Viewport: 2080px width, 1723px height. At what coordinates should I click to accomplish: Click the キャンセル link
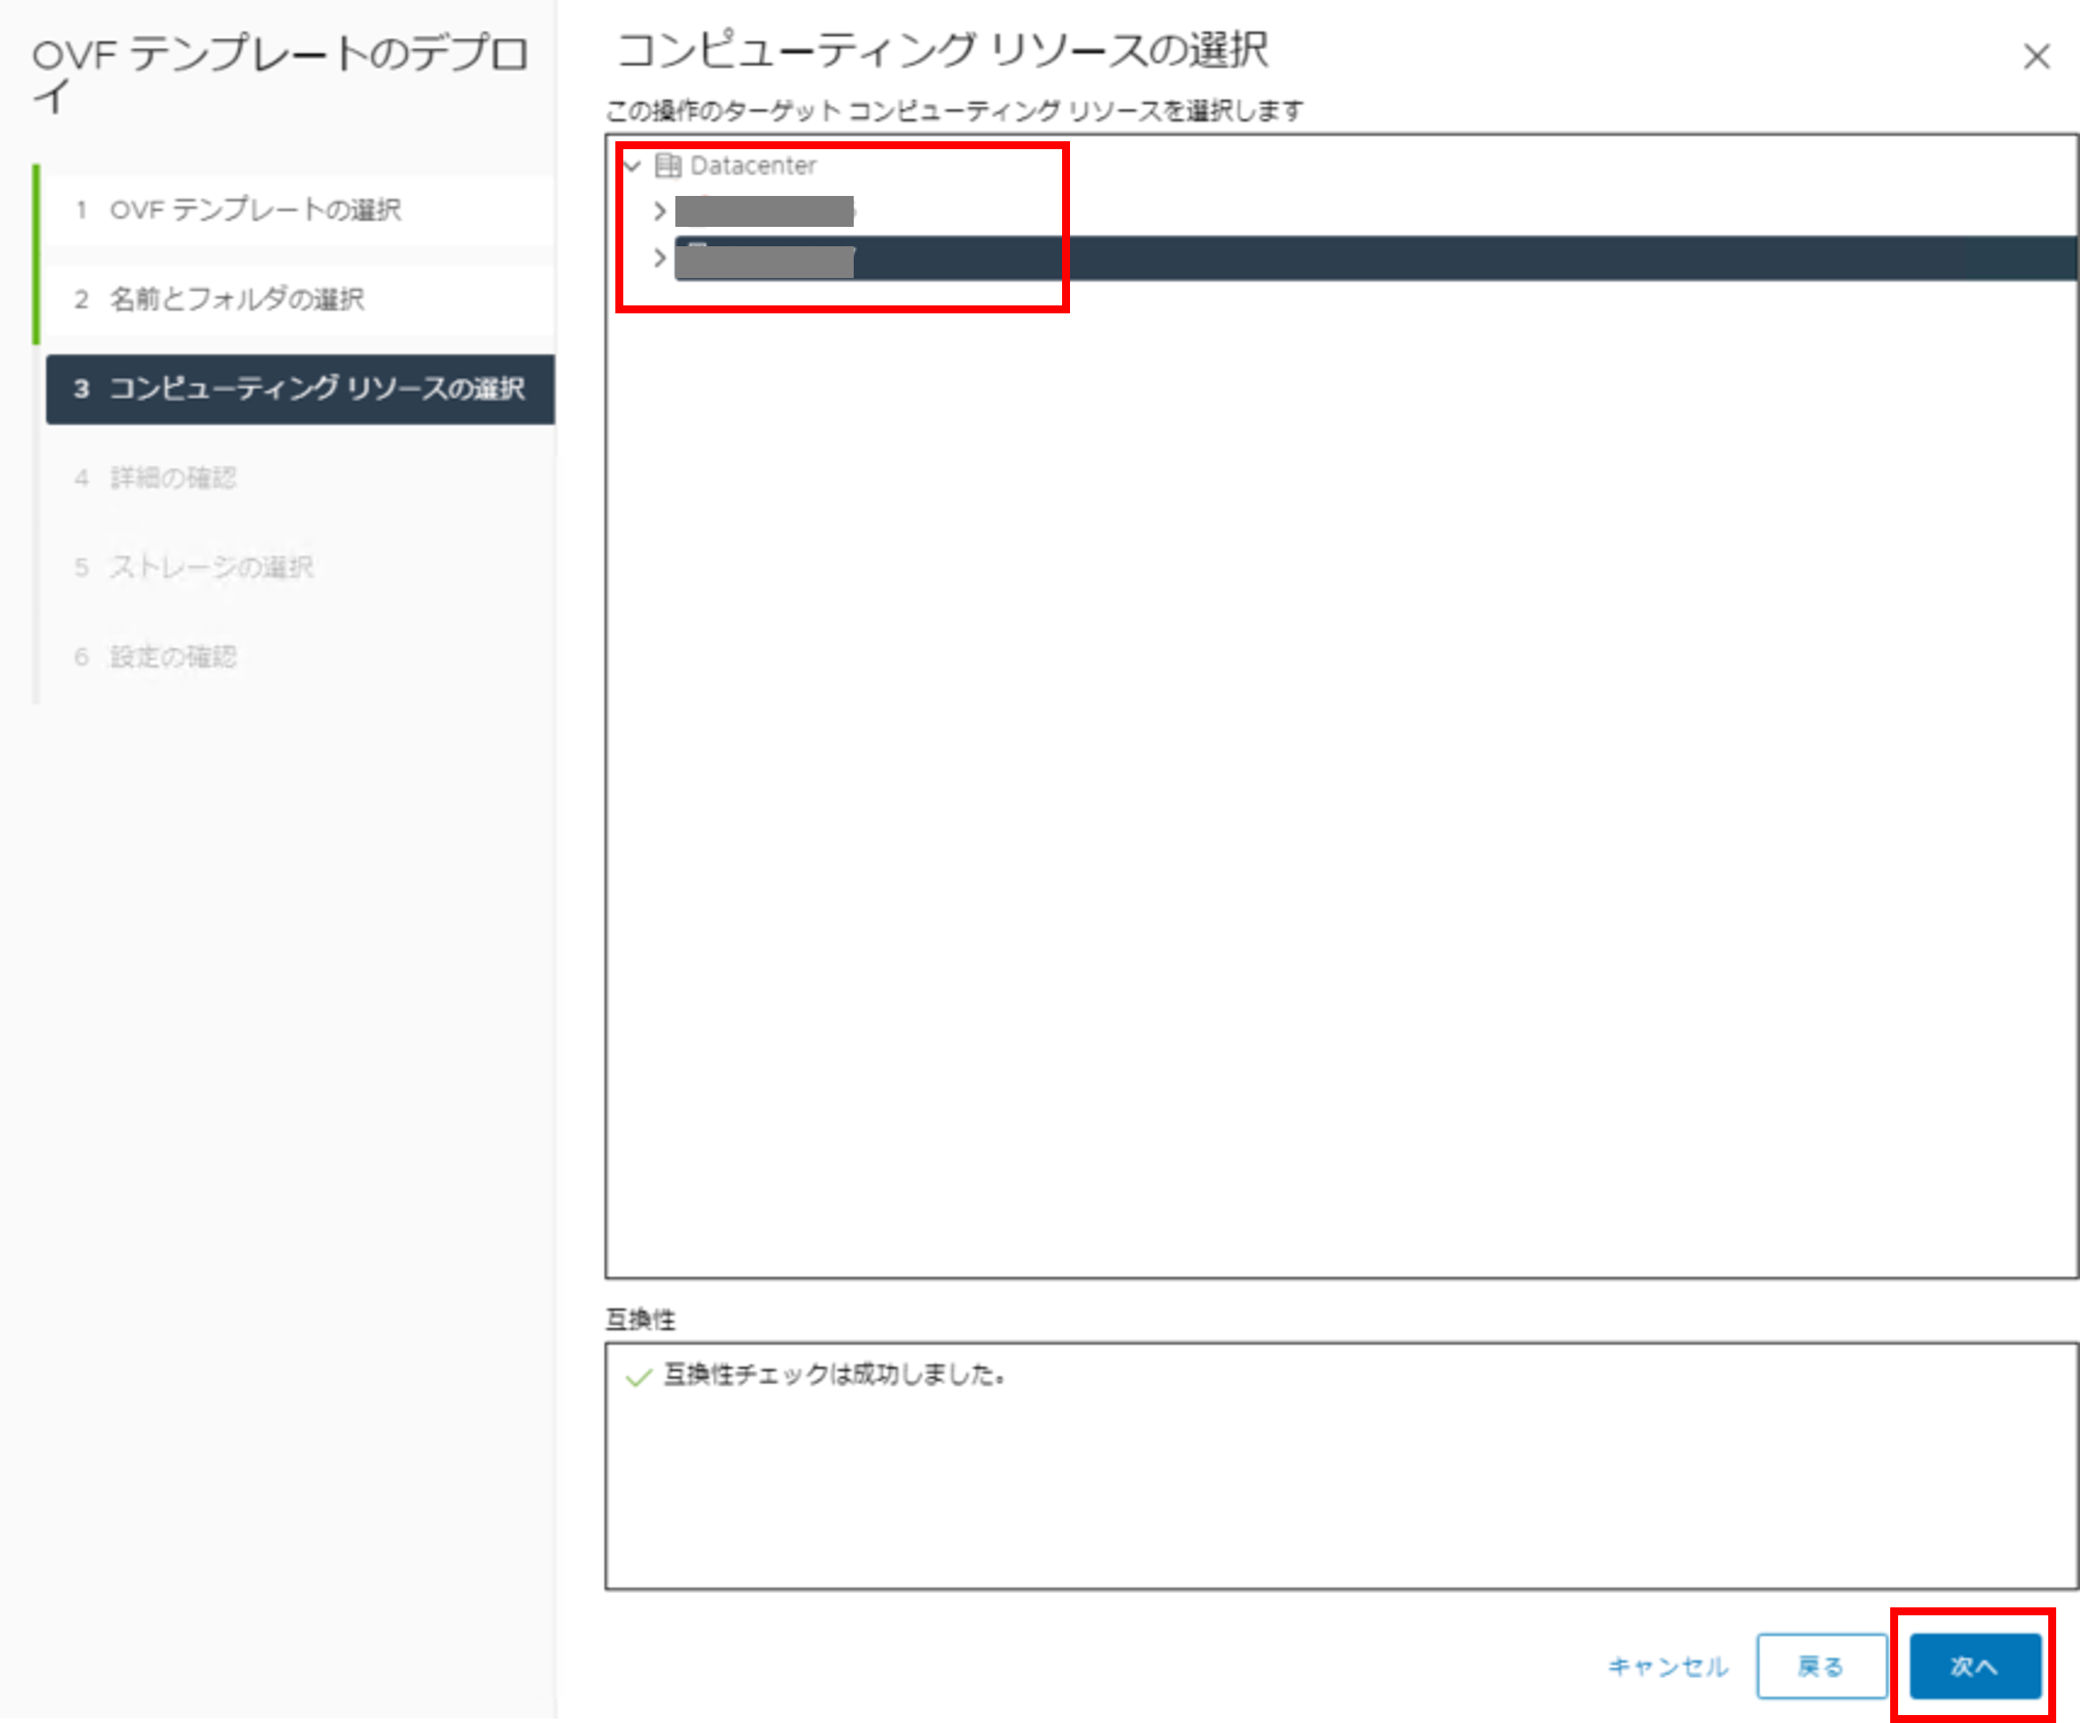1668,1667
